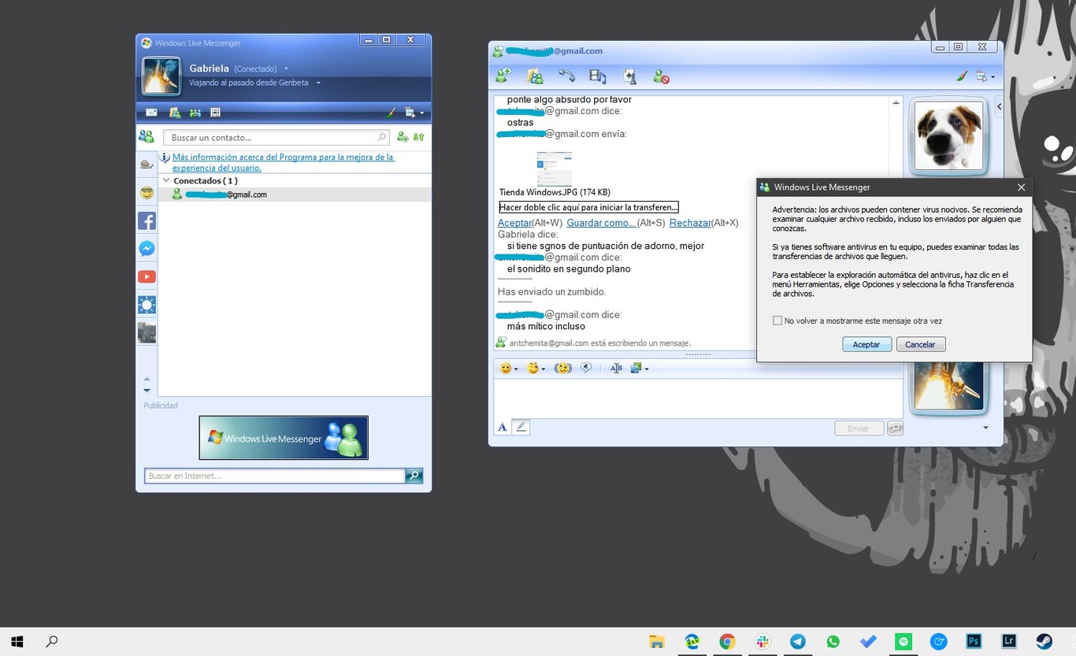Viewport: 1076px width, 656px height.
Task: Block the contact using the block icon
Action: coord(661,76)
